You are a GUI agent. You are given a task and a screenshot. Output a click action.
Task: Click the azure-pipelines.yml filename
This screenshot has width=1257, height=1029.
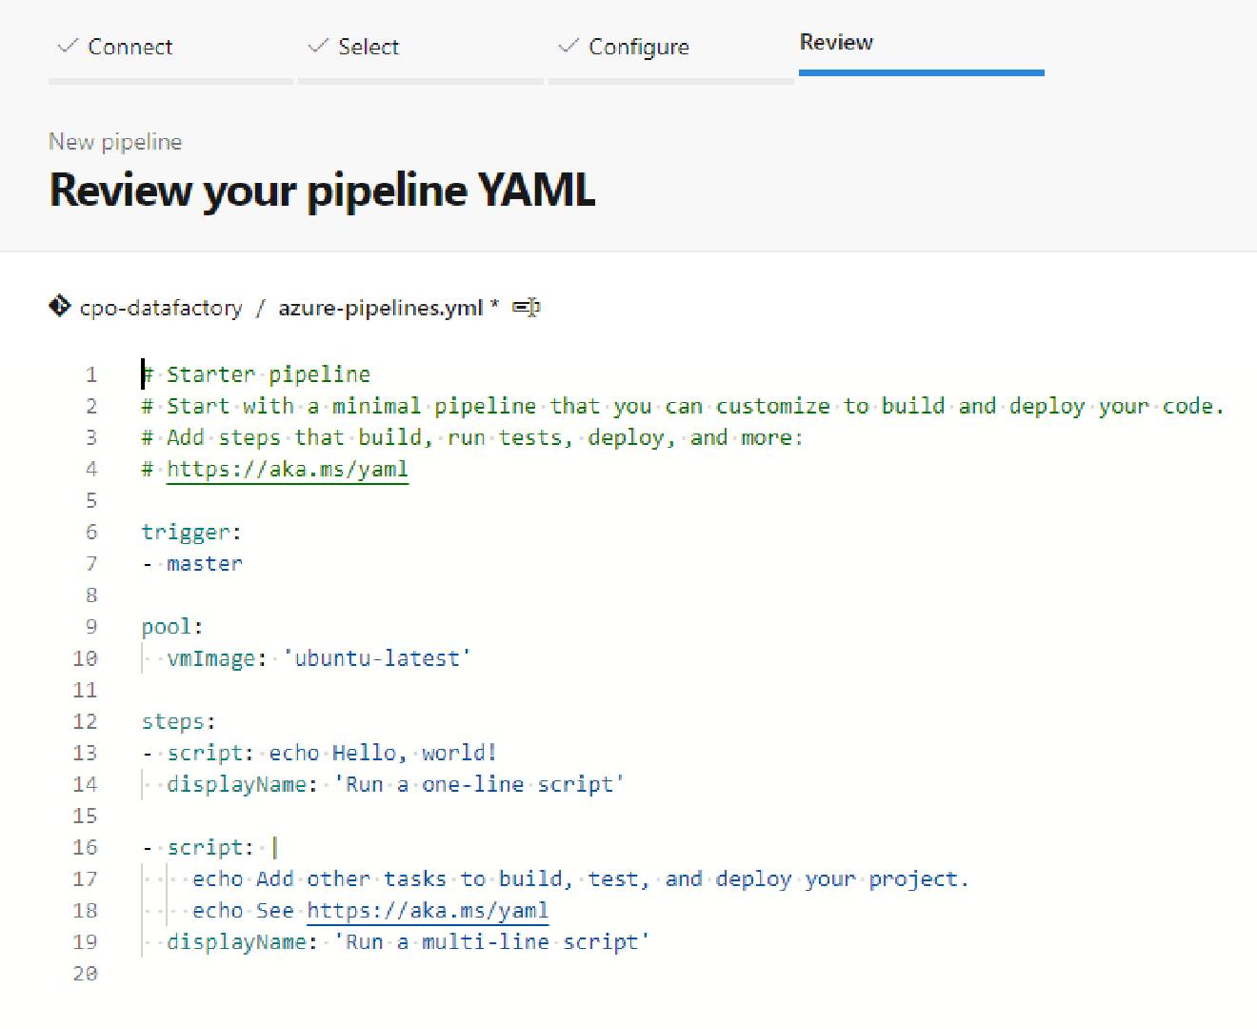point(379,307)
